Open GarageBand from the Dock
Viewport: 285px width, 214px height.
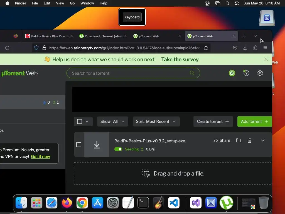[158, 203]
